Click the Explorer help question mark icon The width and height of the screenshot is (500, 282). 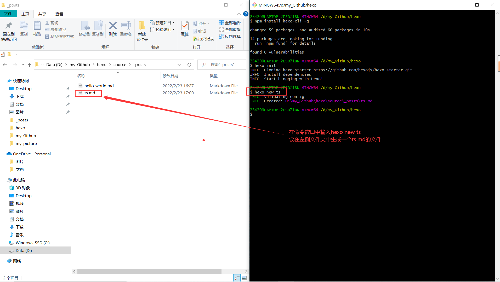[246, 14]
